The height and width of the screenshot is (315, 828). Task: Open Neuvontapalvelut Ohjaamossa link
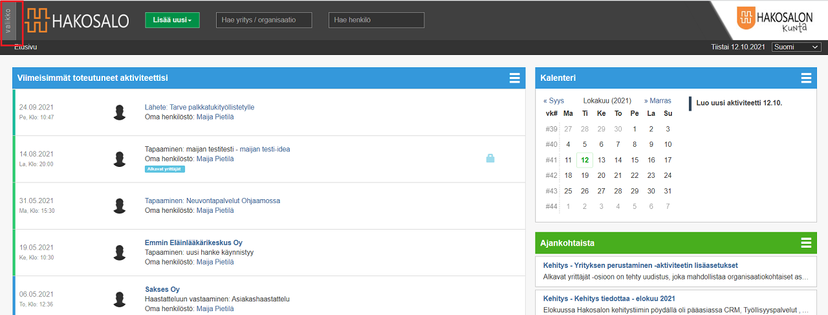[x=234, y=201]
